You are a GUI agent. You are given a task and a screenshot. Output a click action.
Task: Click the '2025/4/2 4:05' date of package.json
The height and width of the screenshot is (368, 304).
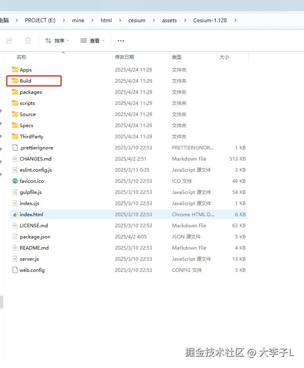[x=130, y=236]
